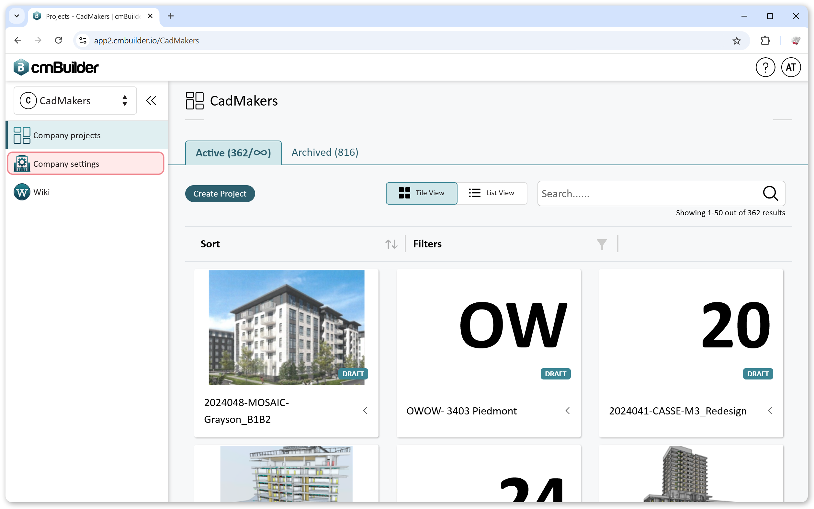This screenshot has width=814, height=509.
Task: Click the browser profile icon
Action: pyautogui.click(x=795, y=40)
